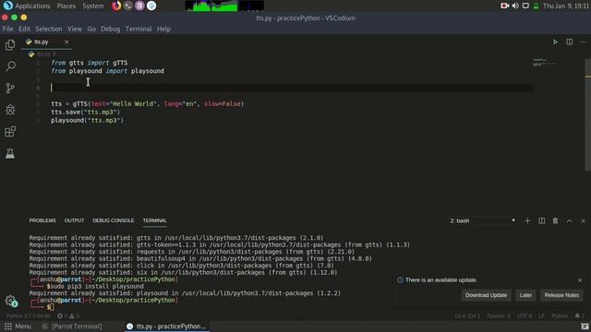Kill terminal with trash icon

click(555, 220)
